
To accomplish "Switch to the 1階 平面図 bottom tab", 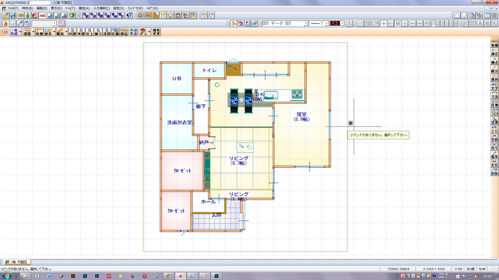I will click(x=17, y=263).
